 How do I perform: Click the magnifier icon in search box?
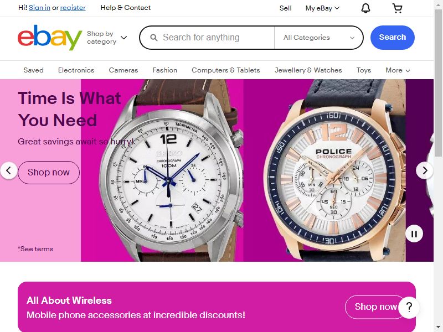click(154, 38)
